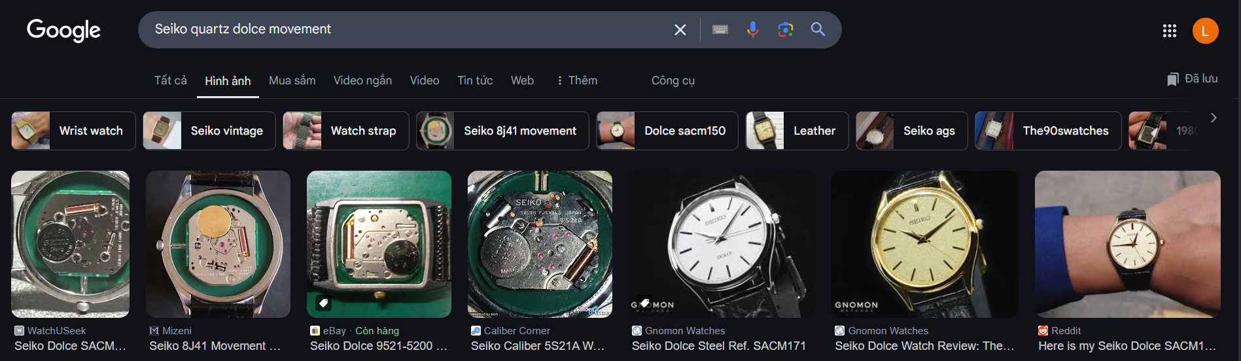Click the magnifier search button
Image resolution: width=1241 pixels, height=361 pixels.
[818, 29]
